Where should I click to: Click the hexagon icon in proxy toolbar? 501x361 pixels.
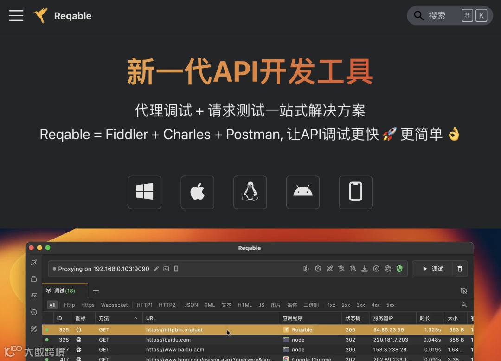[x=318, y=269]
